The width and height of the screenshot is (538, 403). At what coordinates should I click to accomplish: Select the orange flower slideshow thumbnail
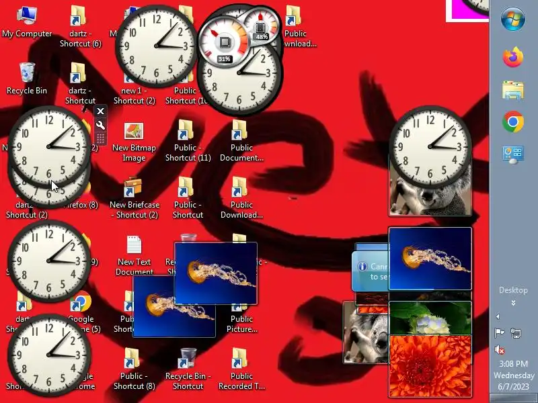click(430, 366)
